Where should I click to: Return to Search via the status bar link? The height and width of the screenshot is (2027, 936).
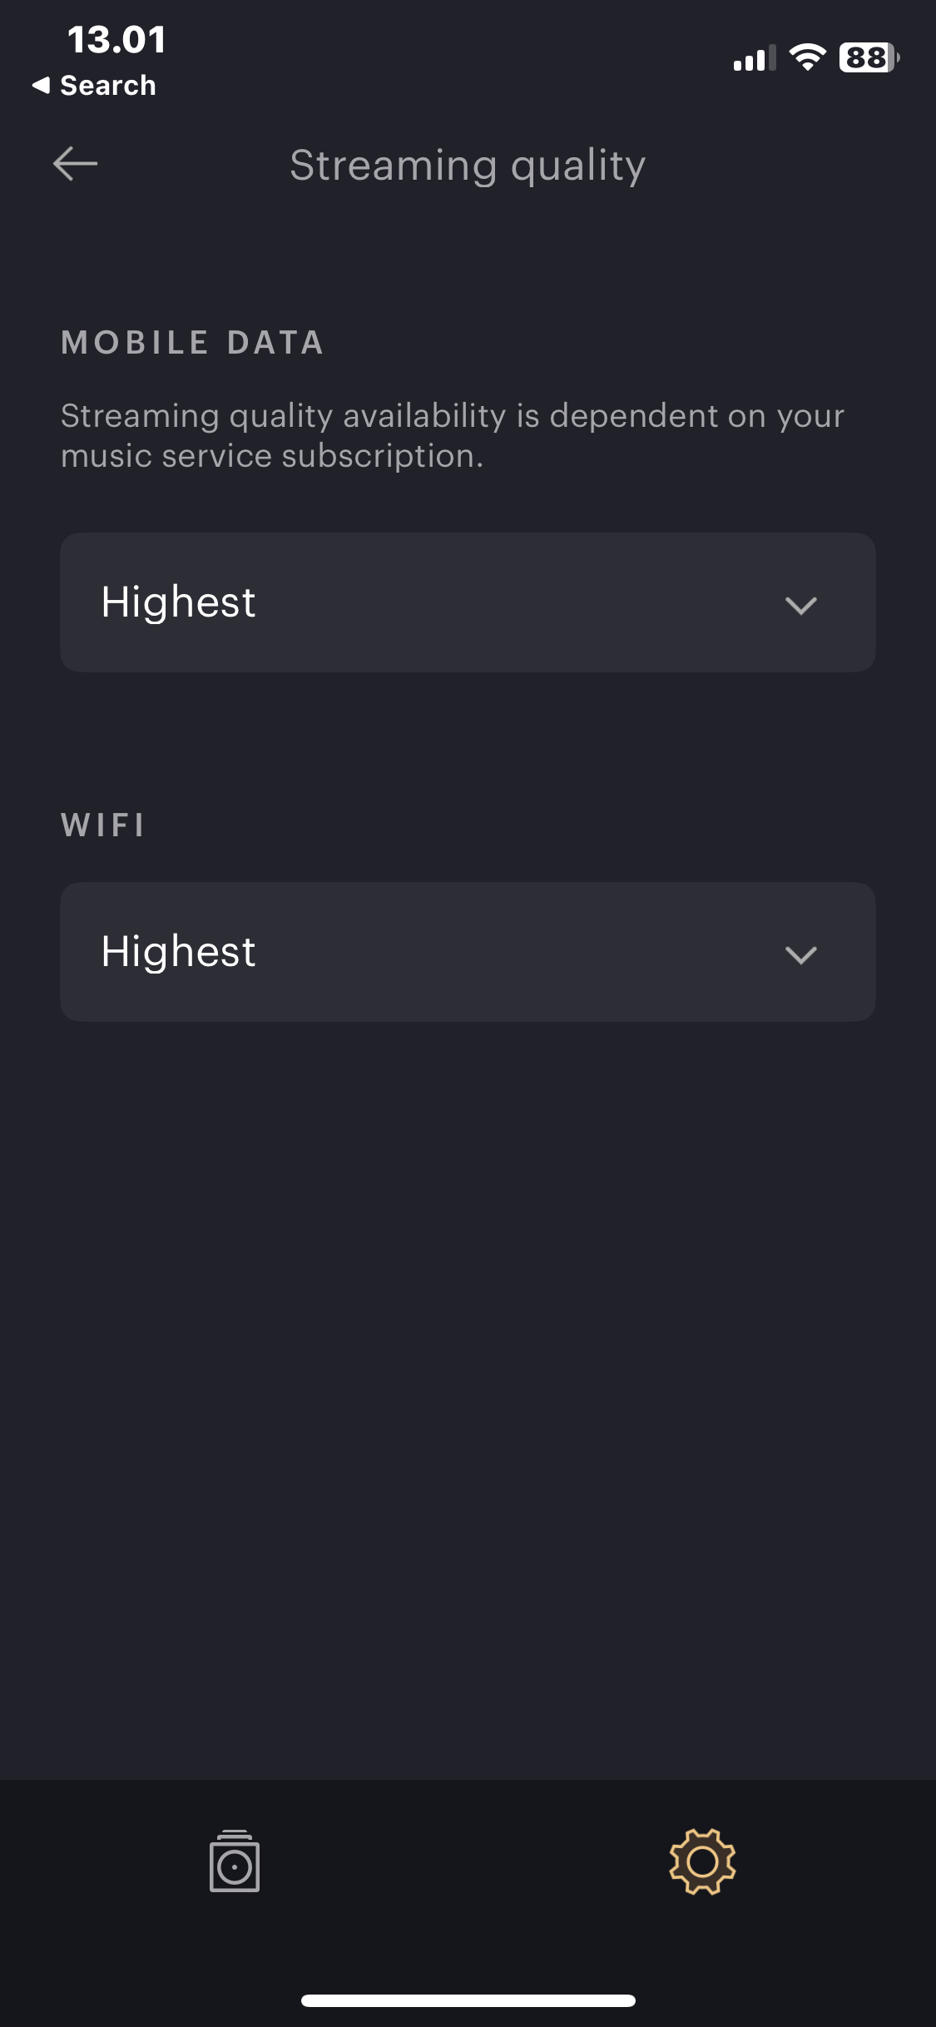pyautogui.click(x=107, y=85)
